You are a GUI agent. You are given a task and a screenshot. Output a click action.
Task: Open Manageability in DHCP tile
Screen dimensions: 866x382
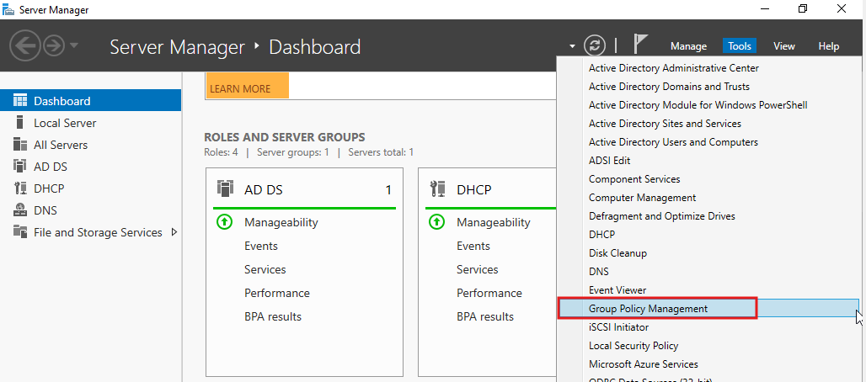pyautogui.click(x=493, y=222)
